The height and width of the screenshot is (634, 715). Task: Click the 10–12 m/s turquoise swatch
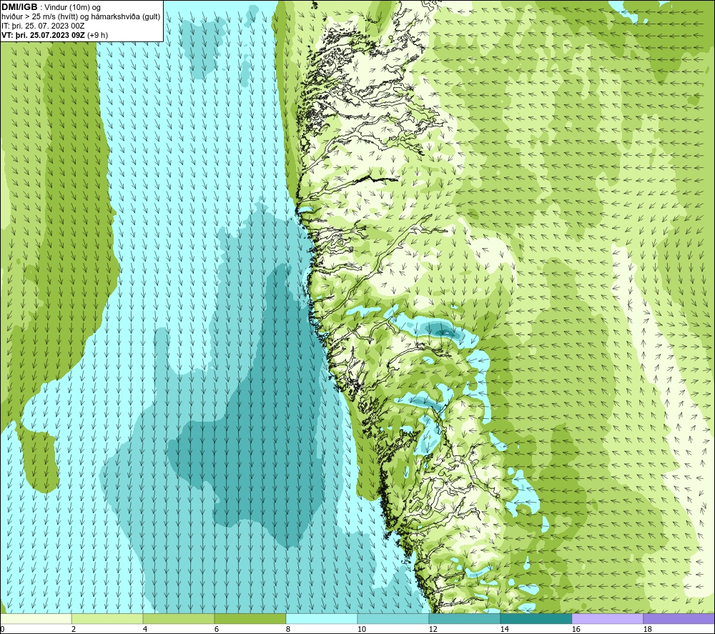pyautogui.click(x=393, y=618)
